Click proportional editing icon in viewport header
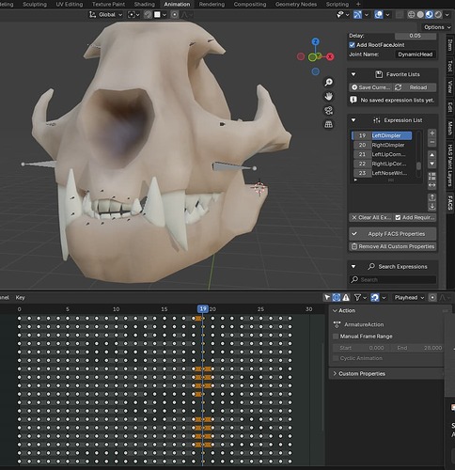 click(175, 15)
